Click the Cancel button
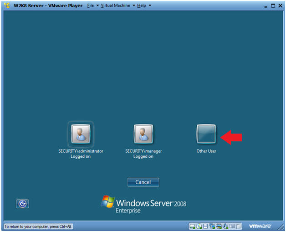286x232 pixels. pyautogui.click(x=143, y=182)
